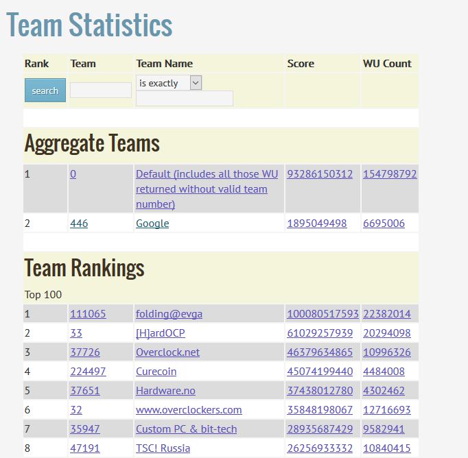Screen dimensions: 468x458
Task: Open the 'is exactly' match dropdown
Action: coord(168,83)
